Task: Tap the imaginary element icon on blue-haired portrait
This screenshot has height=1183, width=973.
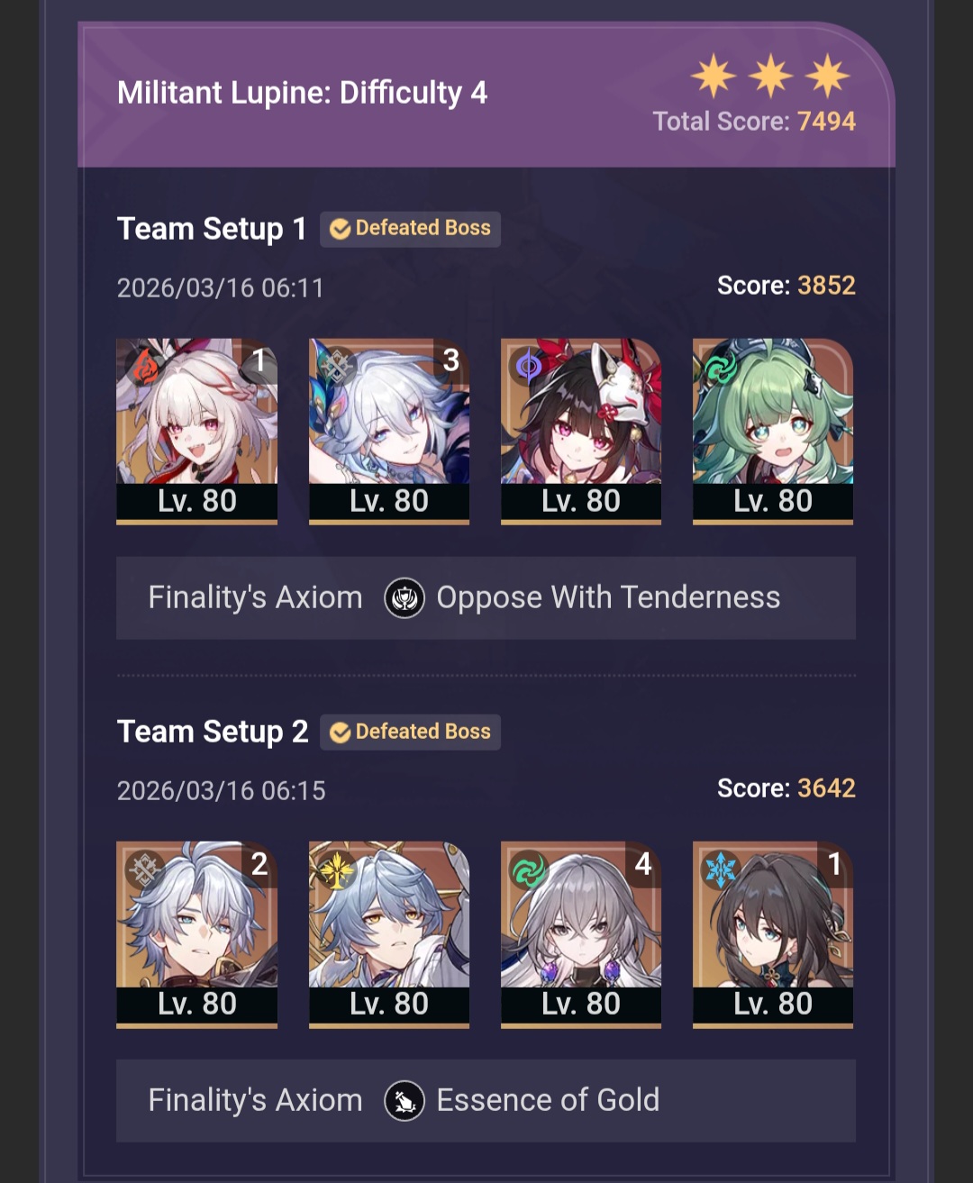Action: (337, 869)
